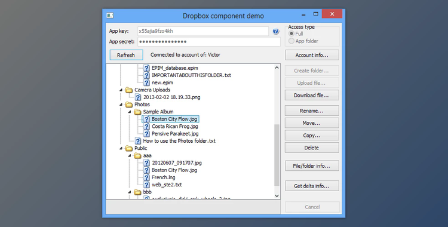Collapse the Photos folder tree node
The image size is (448, 227).
[x=121, y=105]
